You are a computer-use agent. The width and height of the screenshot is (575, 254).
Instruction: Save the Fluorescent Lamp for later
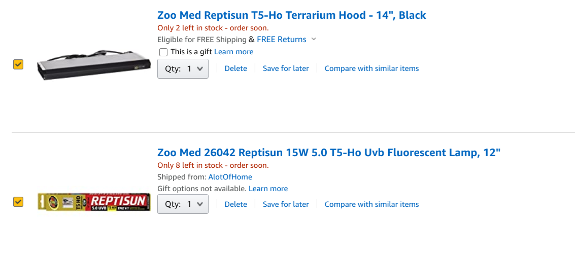tap(286, 204)
